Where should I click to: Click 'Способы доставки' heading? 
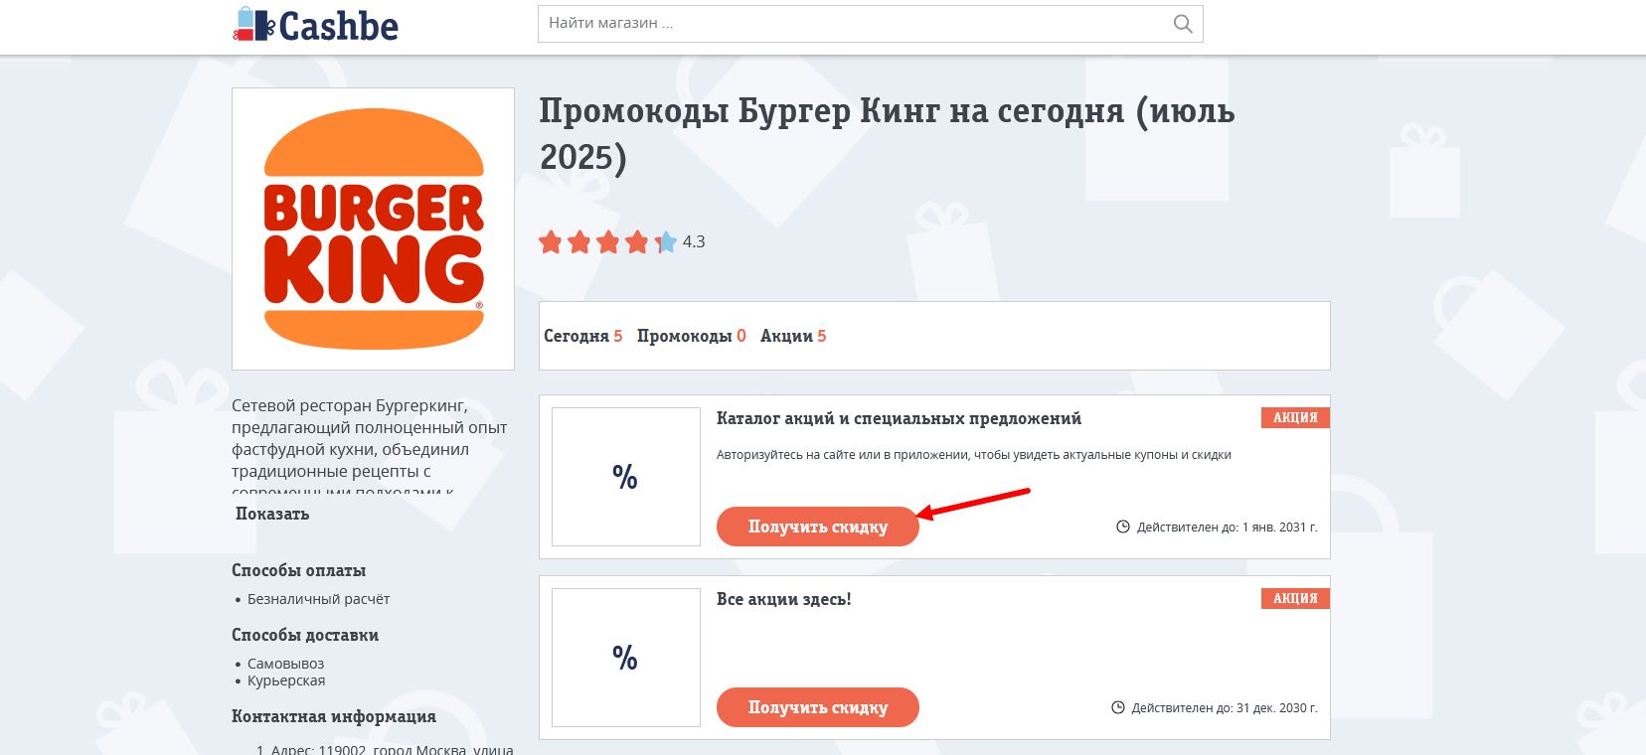(305, 635)
